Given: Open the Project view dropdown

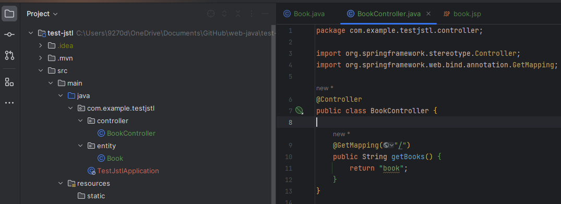Looking at the screenshot, I should tap(42, 14).
